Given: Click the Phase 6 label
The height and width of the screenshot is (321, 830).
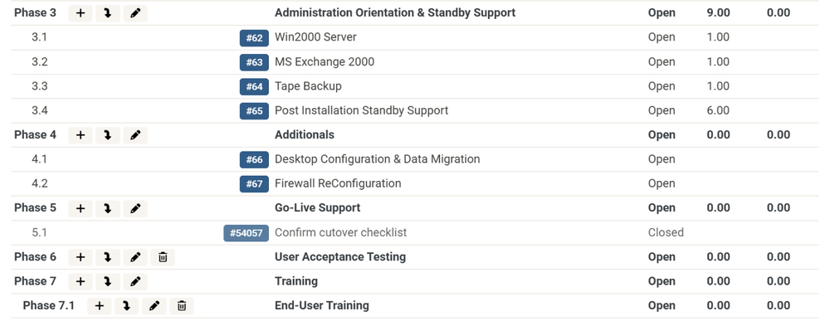Looking at the screenshot, I should (35, 257).
